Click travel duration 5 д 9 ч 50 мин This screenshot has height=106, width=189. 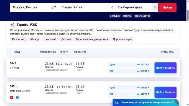coord(64,64)
